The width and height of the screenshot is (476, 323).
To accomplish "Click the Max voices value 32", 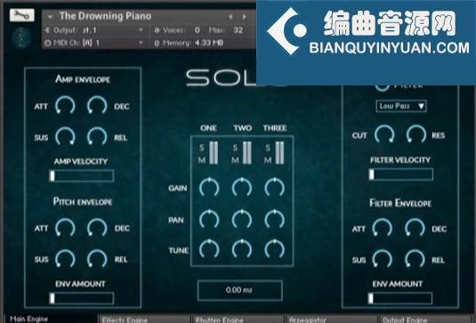I will (x=238, y=30).
